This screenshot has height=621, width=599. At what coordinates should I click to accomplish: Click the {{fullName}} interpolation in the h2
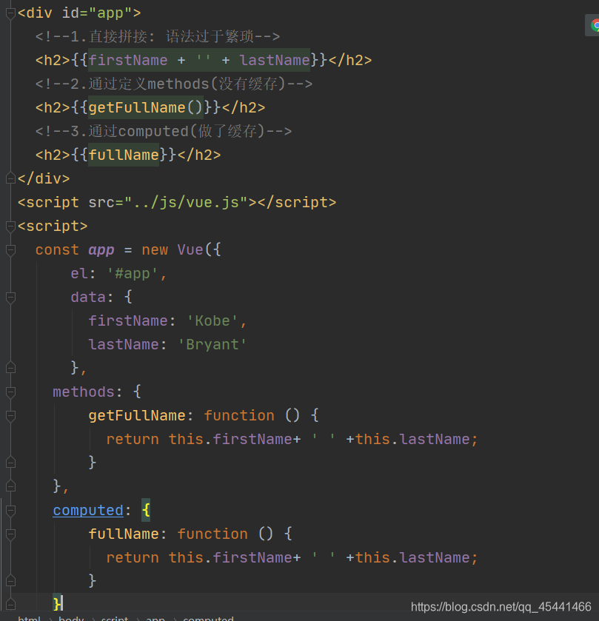point(124,155)
